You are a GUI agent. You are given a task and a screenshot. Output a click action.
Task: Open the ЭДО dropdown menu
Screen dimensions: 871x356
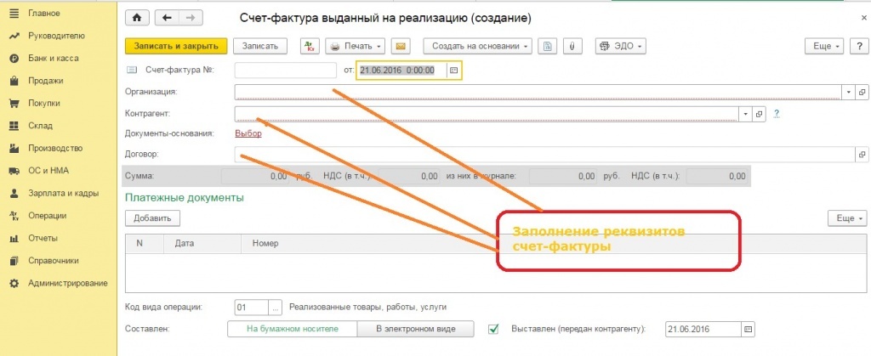point(621,46)
